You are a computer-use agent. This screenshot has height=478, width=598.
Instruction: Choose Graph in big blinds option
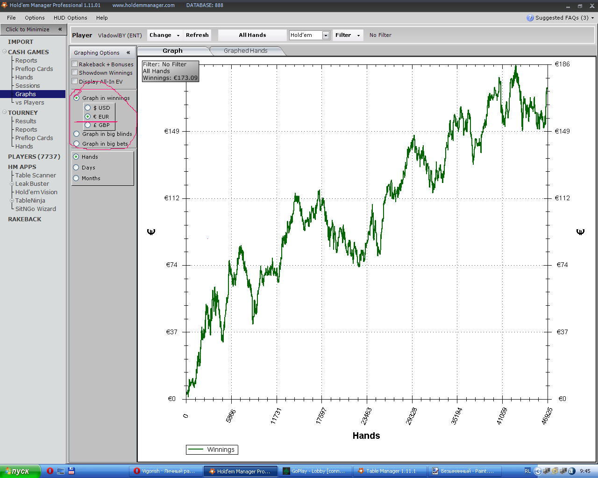[x=77, y=134]
